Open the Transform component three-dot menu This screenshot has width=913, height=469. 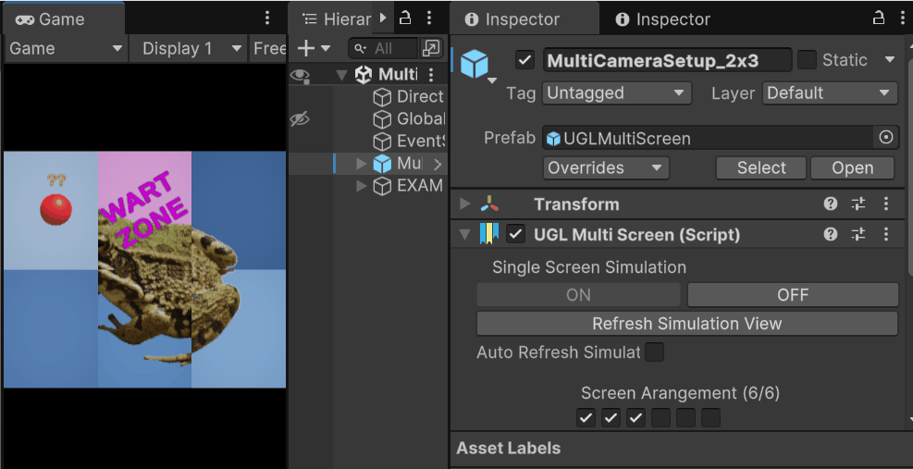pos(886,204)
